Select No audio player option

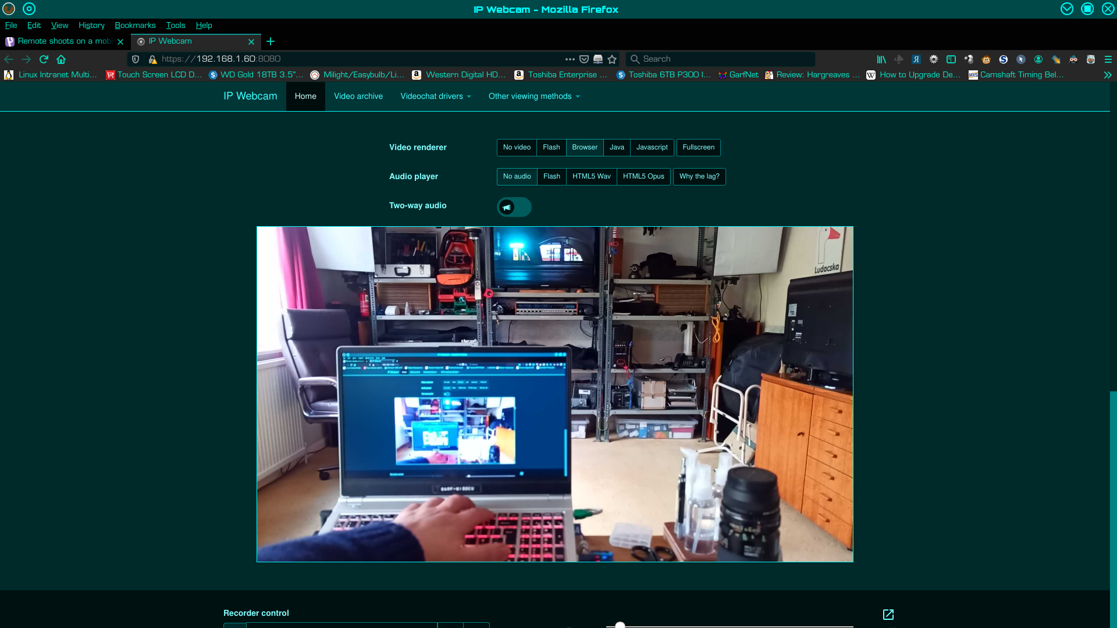coord(516,176)
